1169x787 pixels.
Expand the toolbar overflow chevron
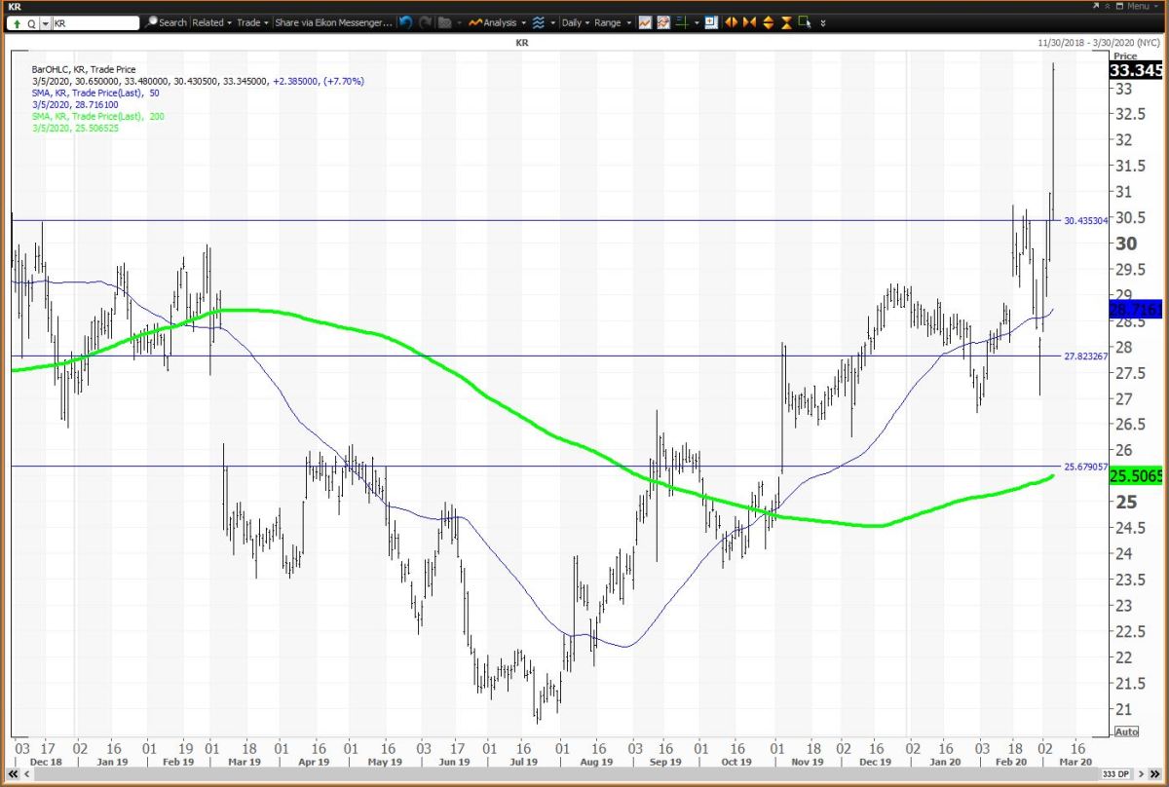(x=823, y=22)
